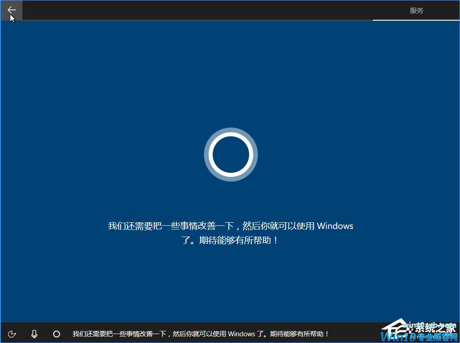Select the 服务 menu item top right
Viewport: 460px width, 343px height.
coord(417,10)
